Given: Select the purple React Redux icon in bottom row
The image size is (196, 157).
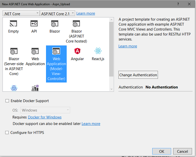Looking at the screenshot, I should tap(14, 88).
